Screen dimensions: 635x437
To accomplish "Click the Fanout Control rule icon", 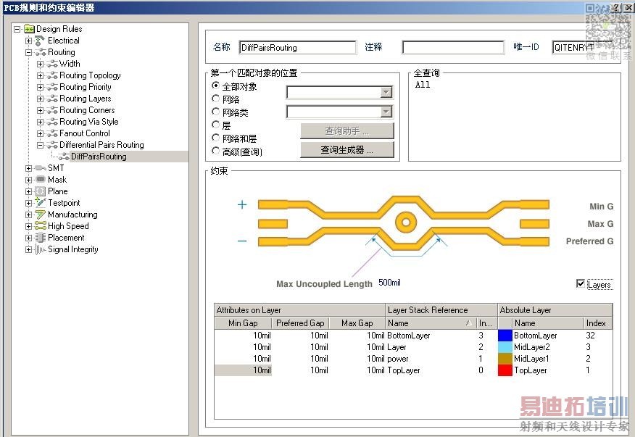I will tap(52, 133).
